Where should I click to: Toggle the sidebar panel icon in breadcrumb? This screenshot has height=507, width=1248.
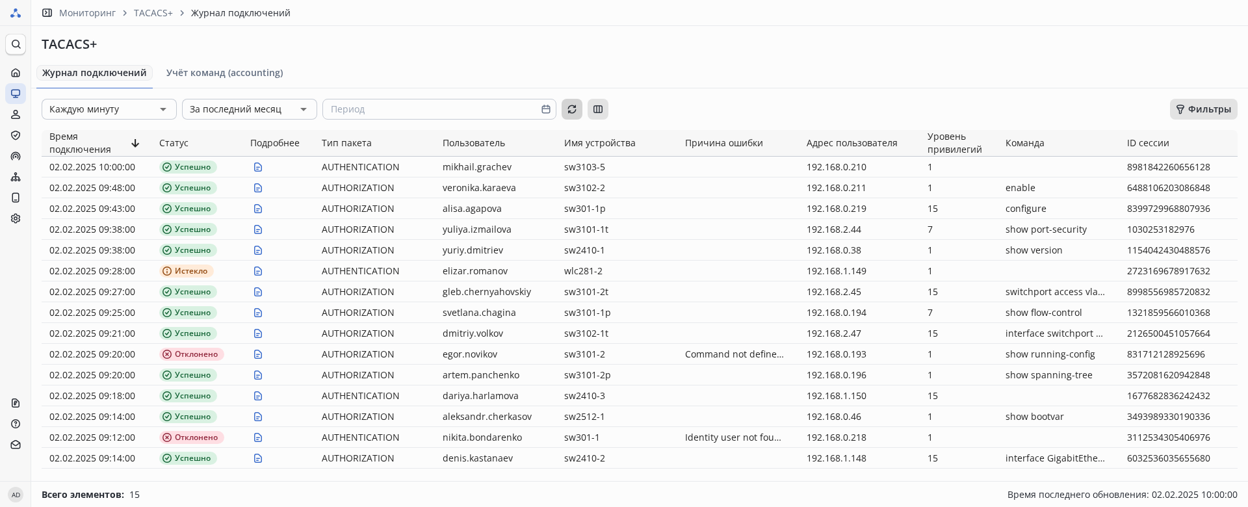(x=47, y=13)
